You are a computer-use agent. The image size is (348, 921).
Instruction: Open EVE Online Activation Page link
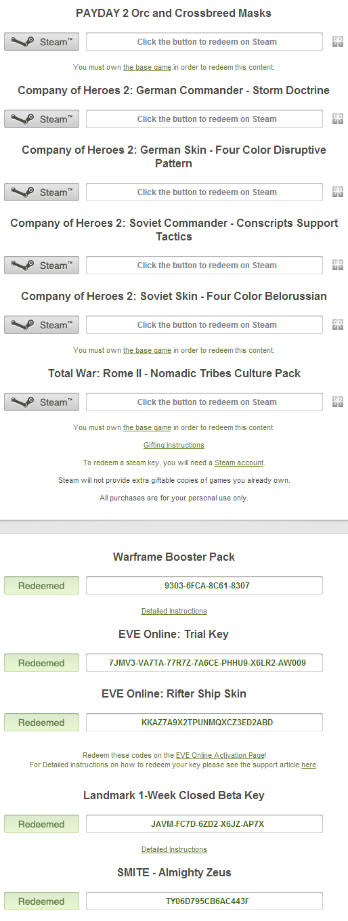point(220,755)
